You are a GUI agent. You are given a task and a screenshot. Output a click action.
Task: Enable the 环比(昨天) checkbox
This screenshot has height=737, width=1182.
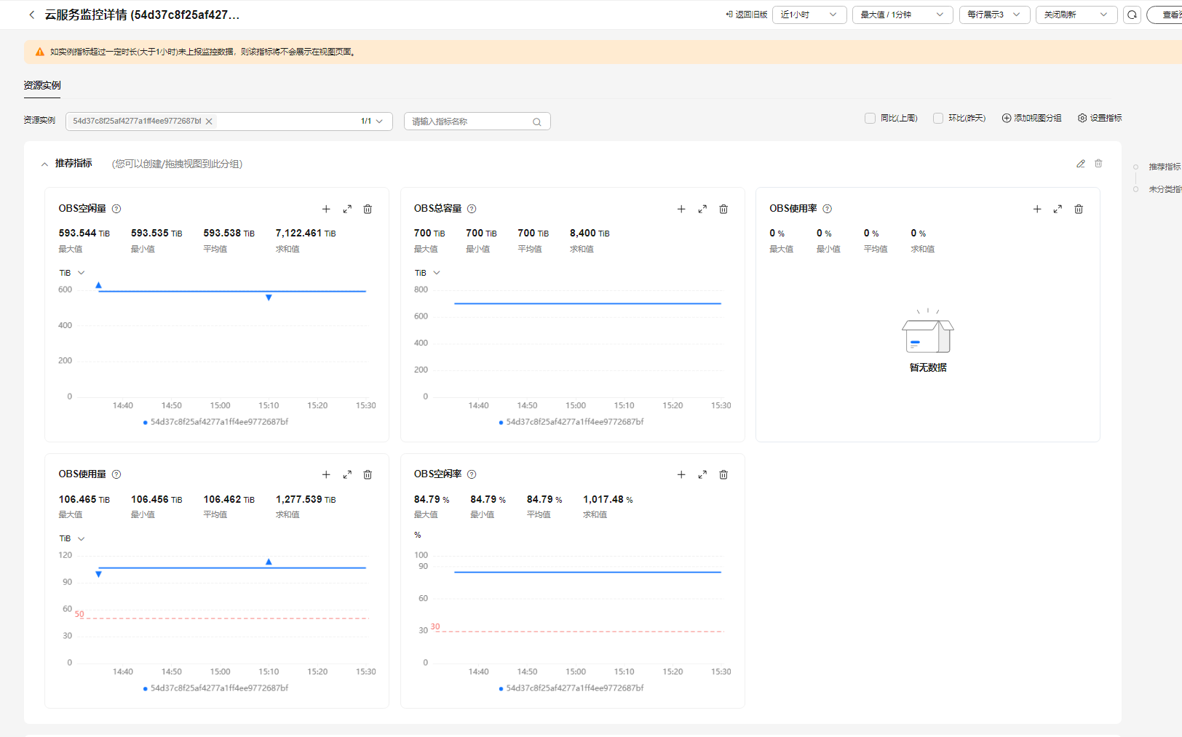tap(938, 119)
